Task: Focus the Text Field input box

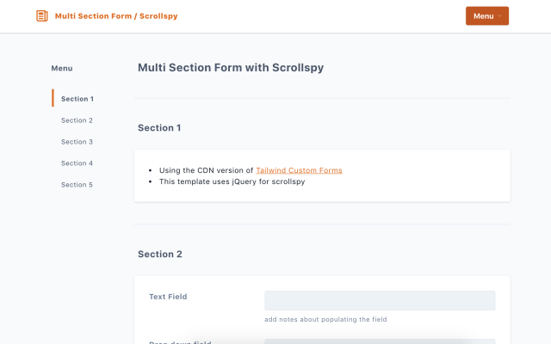Action: pos(379,300)
